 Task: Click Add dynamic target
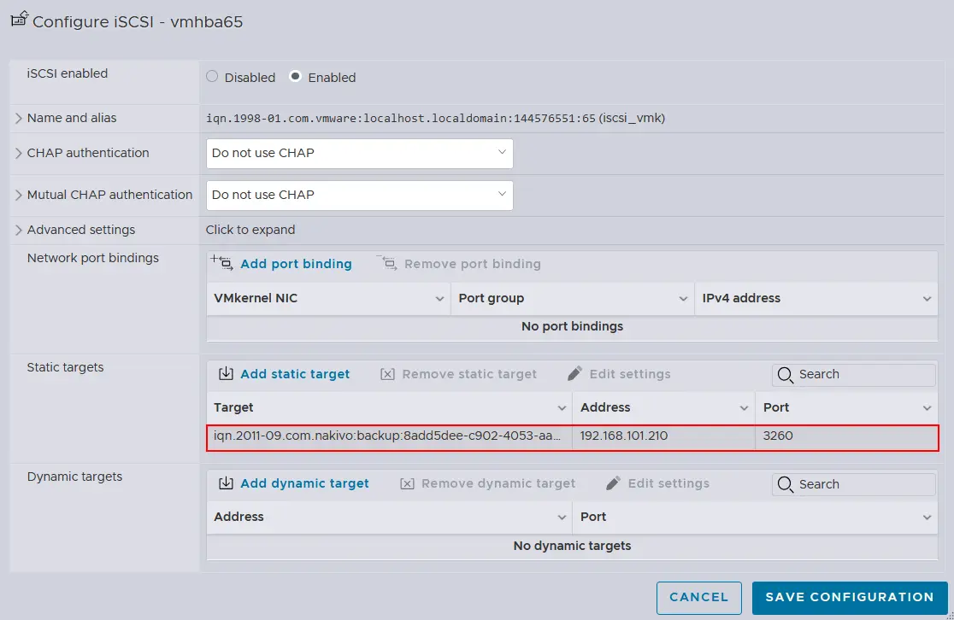304,483
